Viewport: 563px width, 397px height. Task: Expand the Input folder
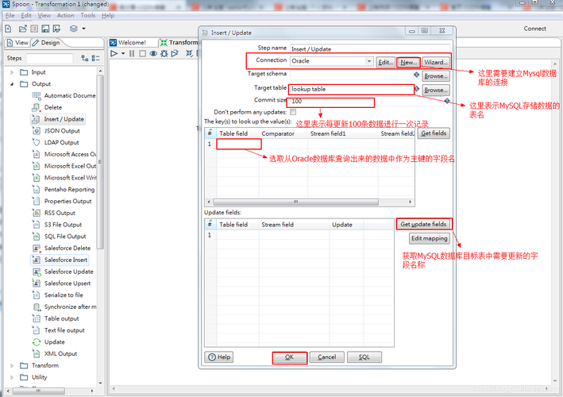[x=12, y=72]
